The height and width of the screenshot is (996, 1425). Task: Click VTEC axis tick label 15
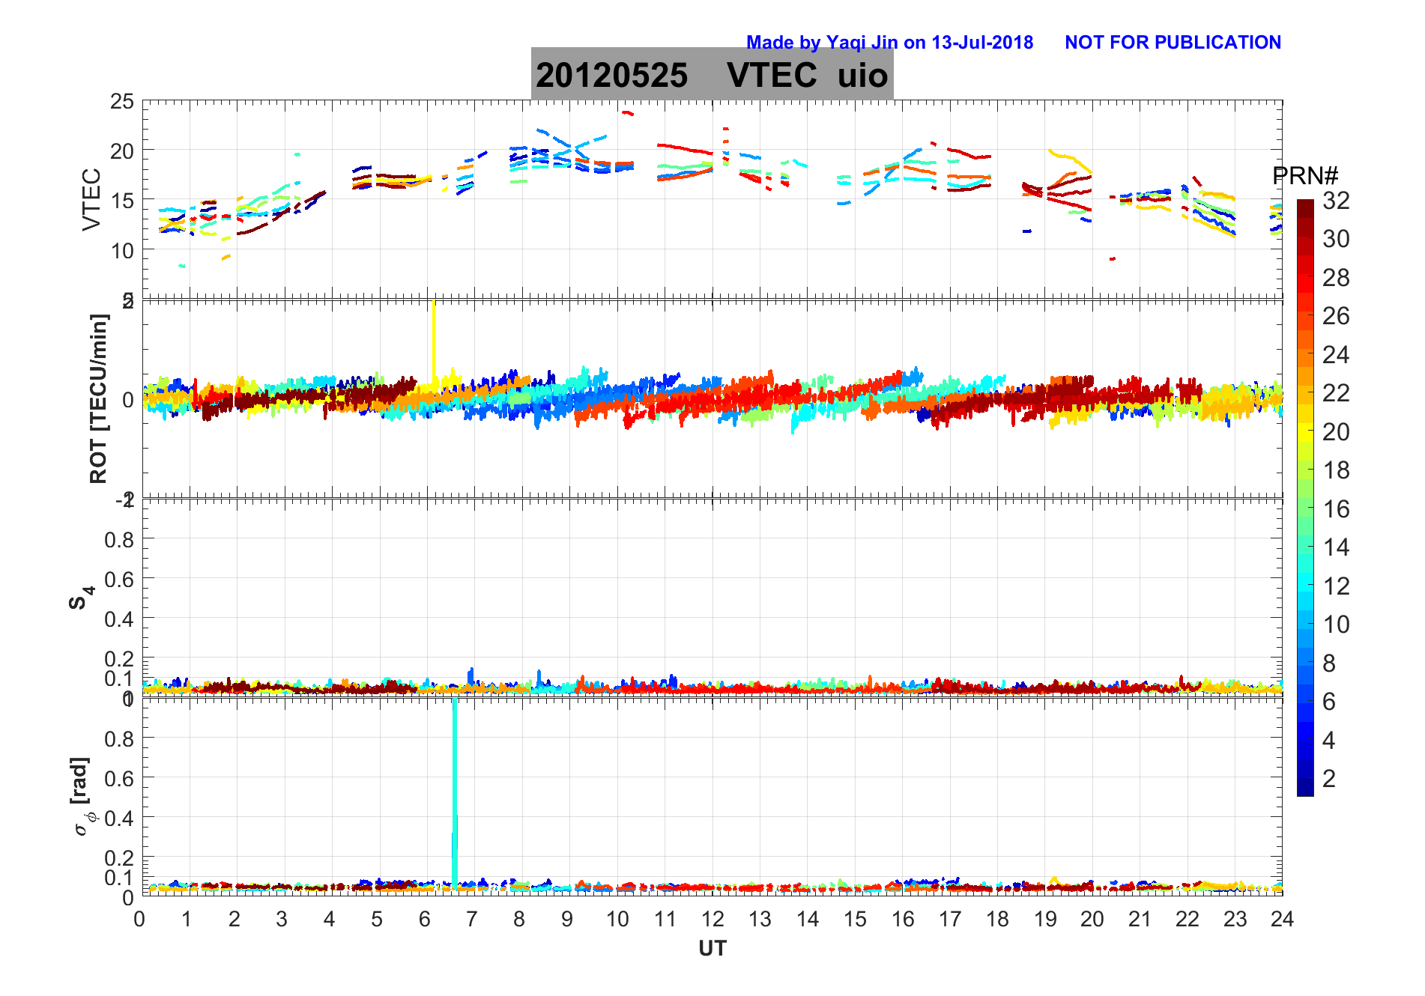122,201
